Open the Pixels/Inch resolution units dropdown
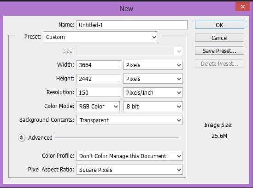The width and height of the screenshot is (253, 188). point(153,92)
